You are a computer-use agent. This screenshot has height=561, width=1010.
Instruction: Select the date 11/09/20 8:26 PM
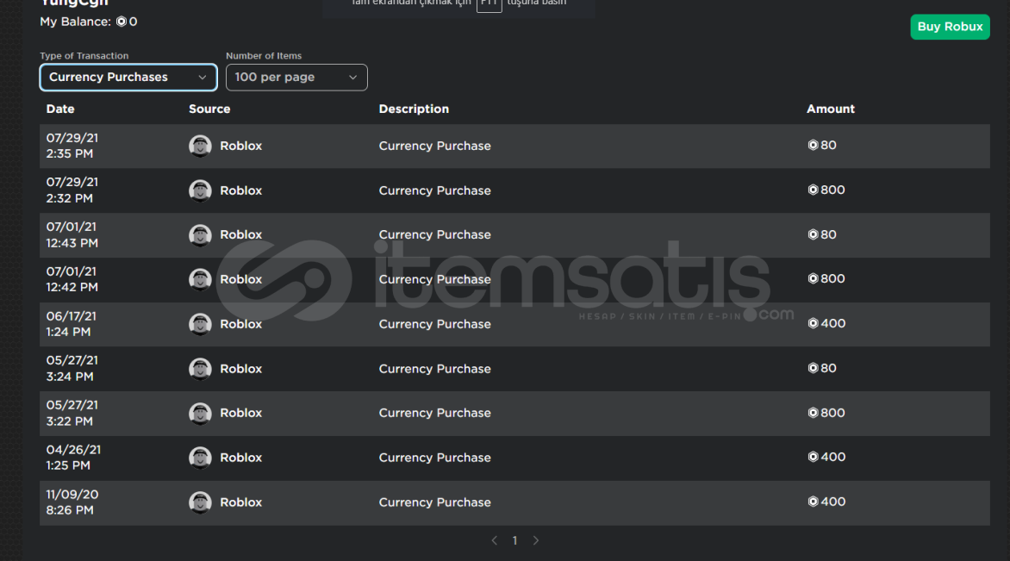click(x=72, y=502)
